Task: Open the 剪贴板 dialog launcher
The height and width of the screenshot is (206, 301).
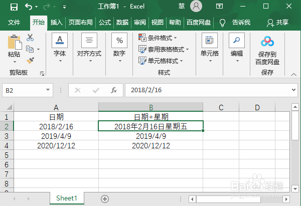Action: [x=42, y=74]
